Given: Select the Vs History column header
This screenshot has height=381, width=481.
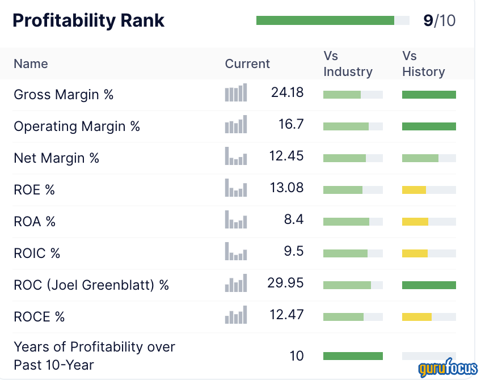Looking at the screenshot, I should click(x=423, y=63).
